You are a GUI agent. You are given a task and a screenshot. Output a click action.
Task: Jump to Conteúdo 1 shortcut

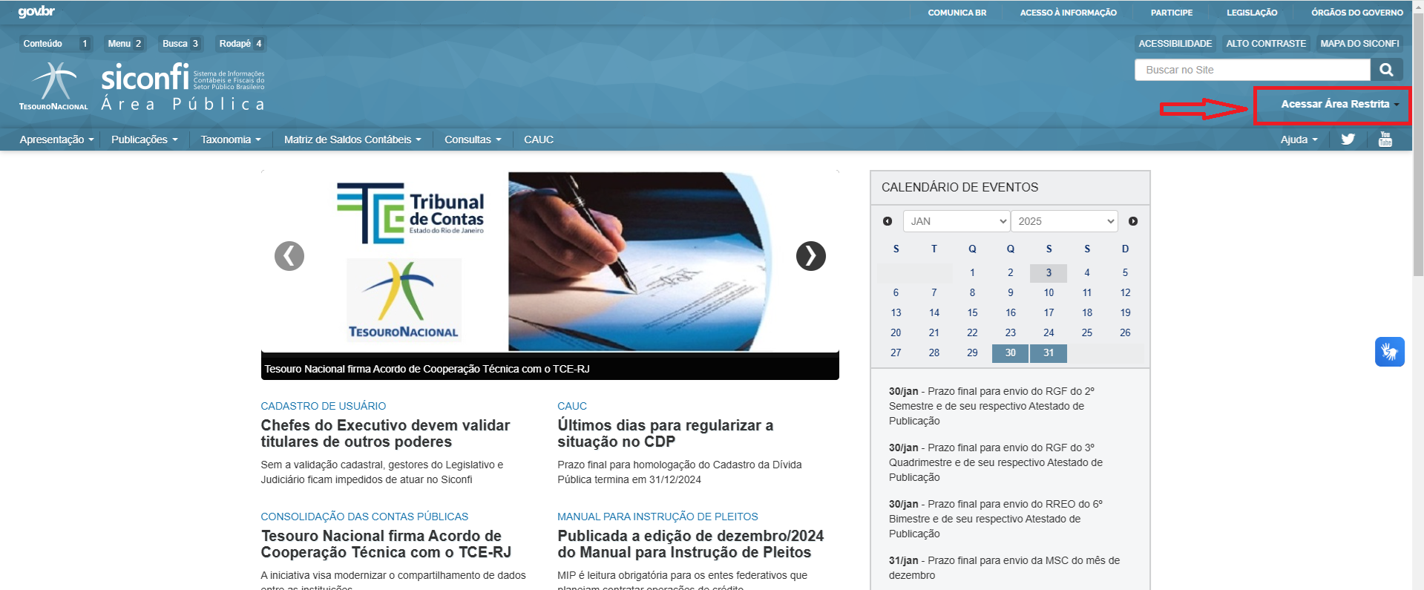(56, 44)
